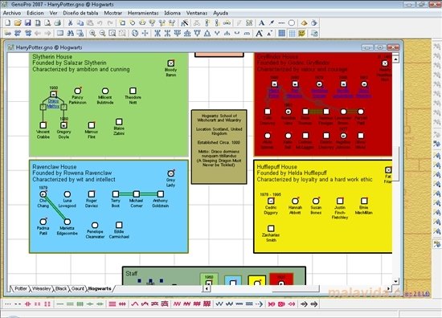This screenshot has height=318, width=442.
Task: Click the grey back arrow navigation icon
Action: [38, 33]
